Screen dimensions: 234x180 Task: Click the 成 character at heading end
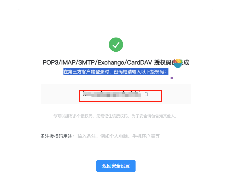click(186, 62)
